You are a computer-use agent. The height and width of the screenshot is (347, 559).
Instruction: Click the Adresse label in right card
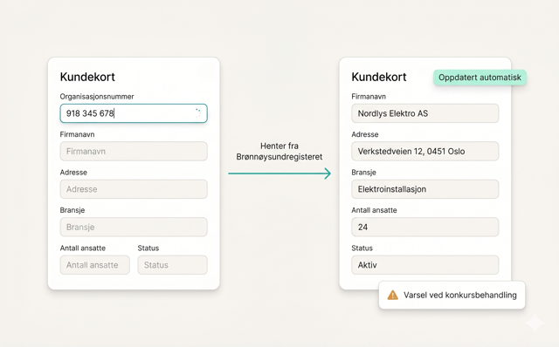pyautogui.click(x=365, y=134)
